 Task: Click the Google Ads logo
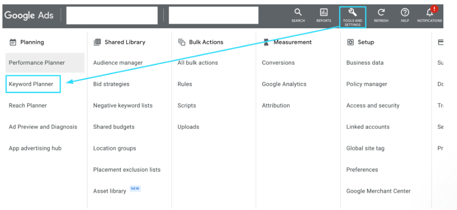(x=29, y=15)
